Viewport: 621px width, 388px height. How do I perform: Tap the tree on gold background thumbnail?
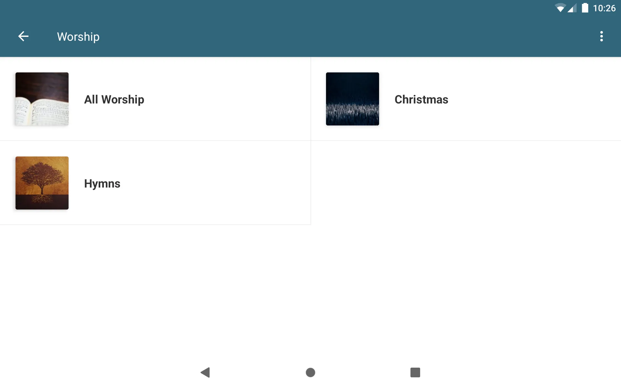pyautogui.click(x=42, y=182)
